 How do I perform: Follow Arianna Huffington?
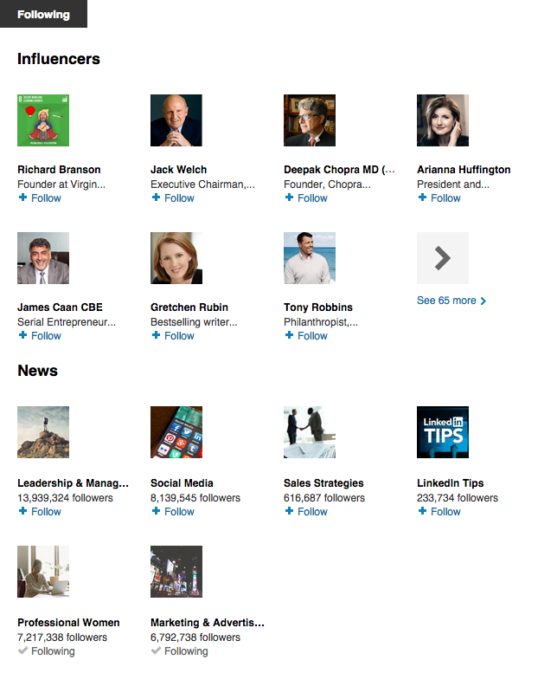click(x=439, y=197)
